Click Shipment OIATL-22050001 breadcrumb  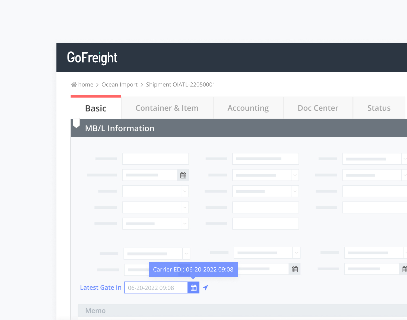click(x=180, y=85)
